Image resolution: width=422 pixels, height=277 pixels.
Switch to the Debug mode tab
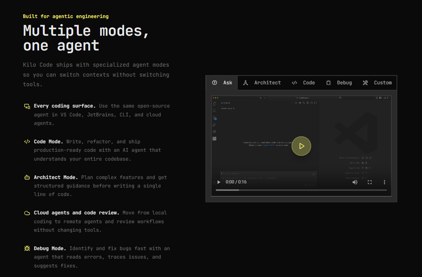(339, 83)
